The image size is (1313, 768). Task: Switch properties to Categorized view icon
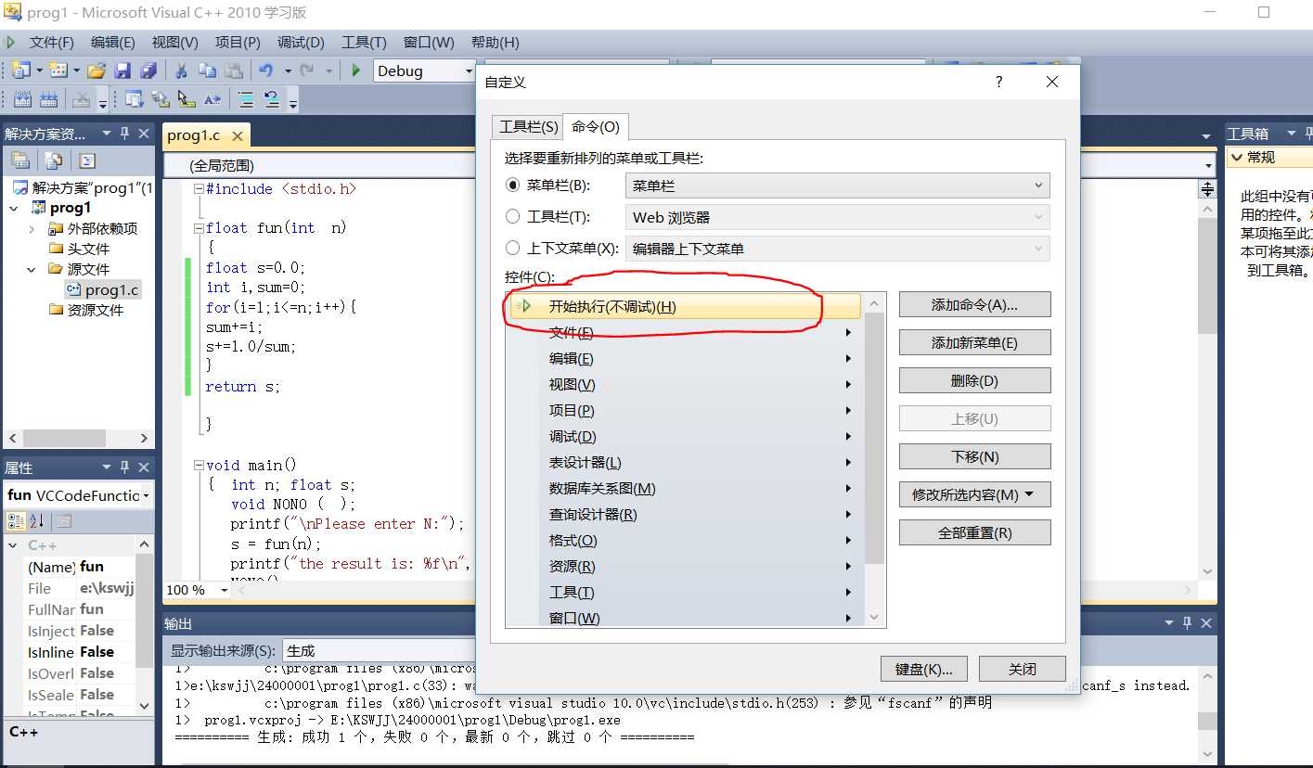coord(16,521)
